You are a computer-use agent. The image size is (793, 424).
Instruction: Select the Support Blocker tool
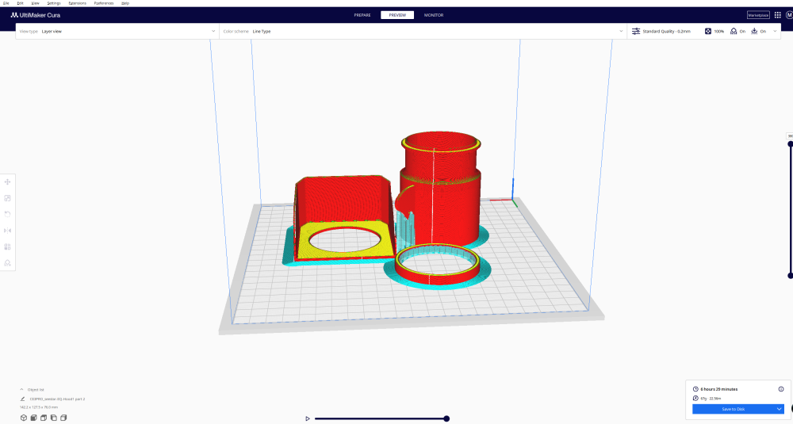(x=8, y=262)
